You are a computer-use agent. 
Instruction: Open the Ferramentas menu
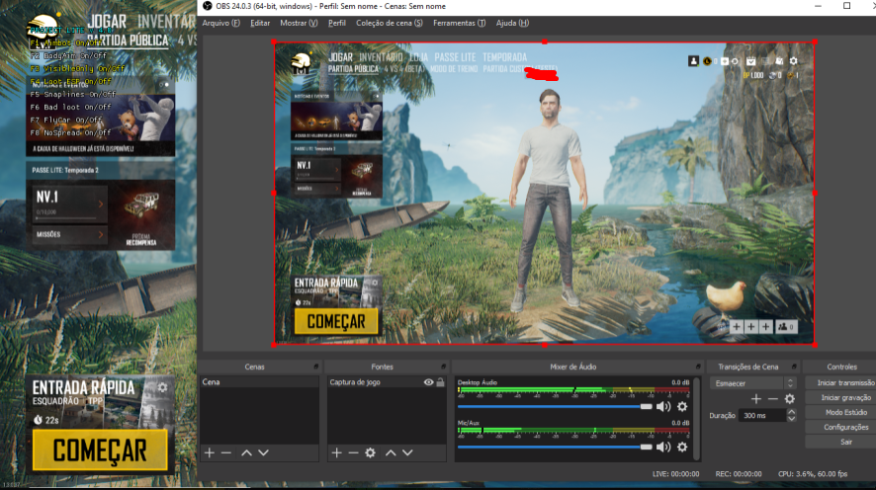tap(459, 23)
